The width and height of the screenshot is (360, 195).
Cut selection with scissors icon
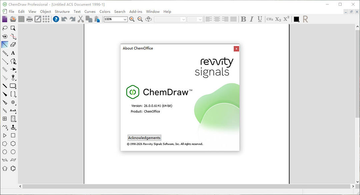(81, 19)
